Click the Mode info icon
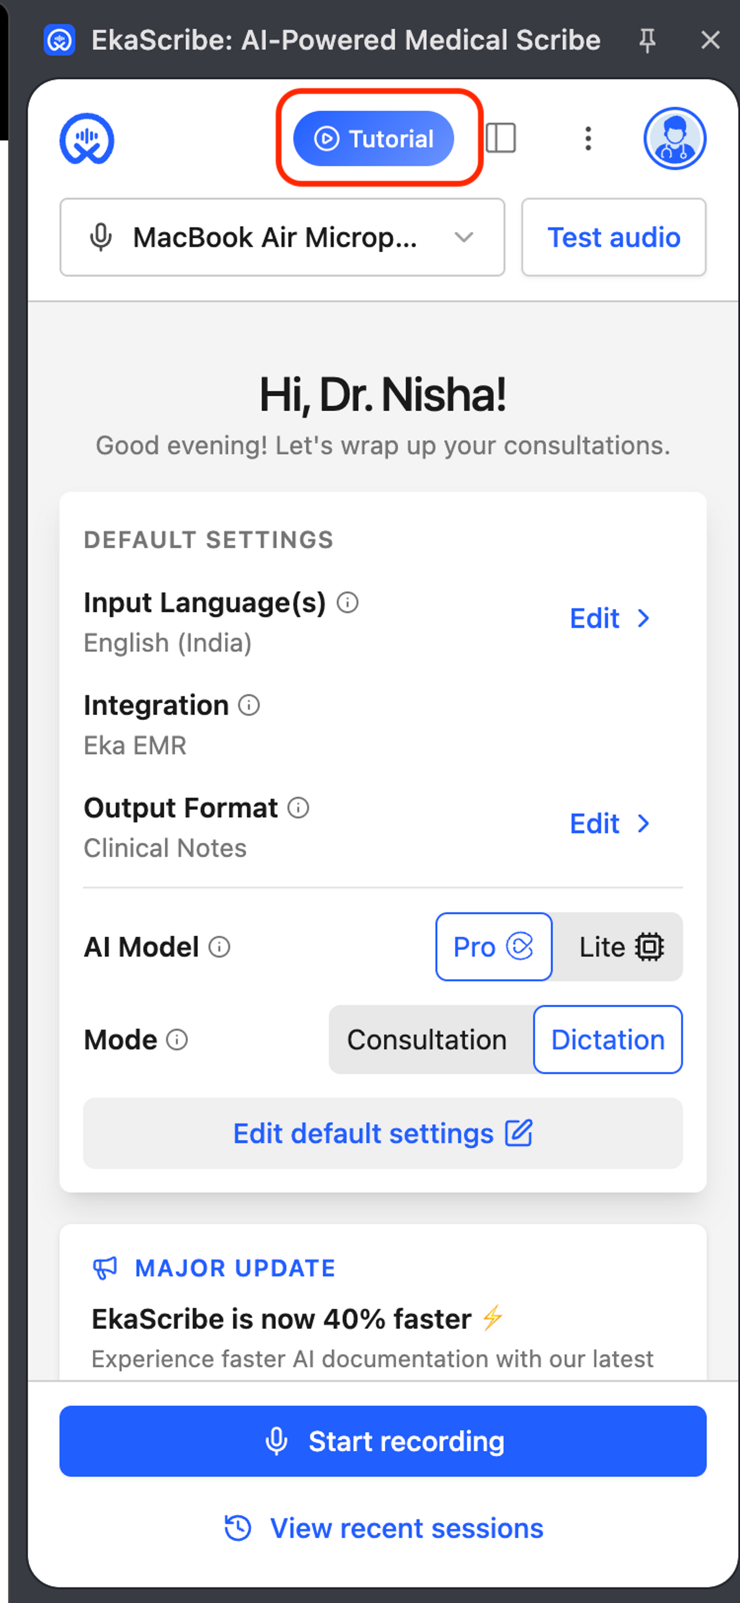This screenshot has height=1603, width=740. coord(177,1039)
